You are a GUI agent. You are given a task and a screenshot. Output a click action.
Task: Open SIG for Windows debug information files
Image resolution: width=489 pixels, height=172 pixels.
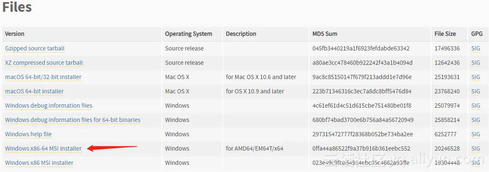(x=475, y=106)
